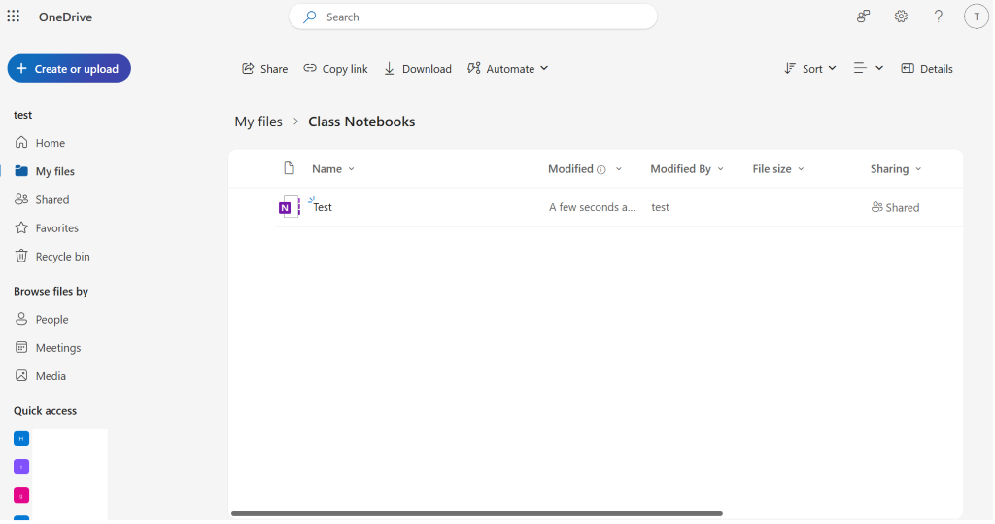Click the 'test' account label in sidebar
Image resolution: width=995 pixels, height=524 pixels.
(x=23, y=115)
